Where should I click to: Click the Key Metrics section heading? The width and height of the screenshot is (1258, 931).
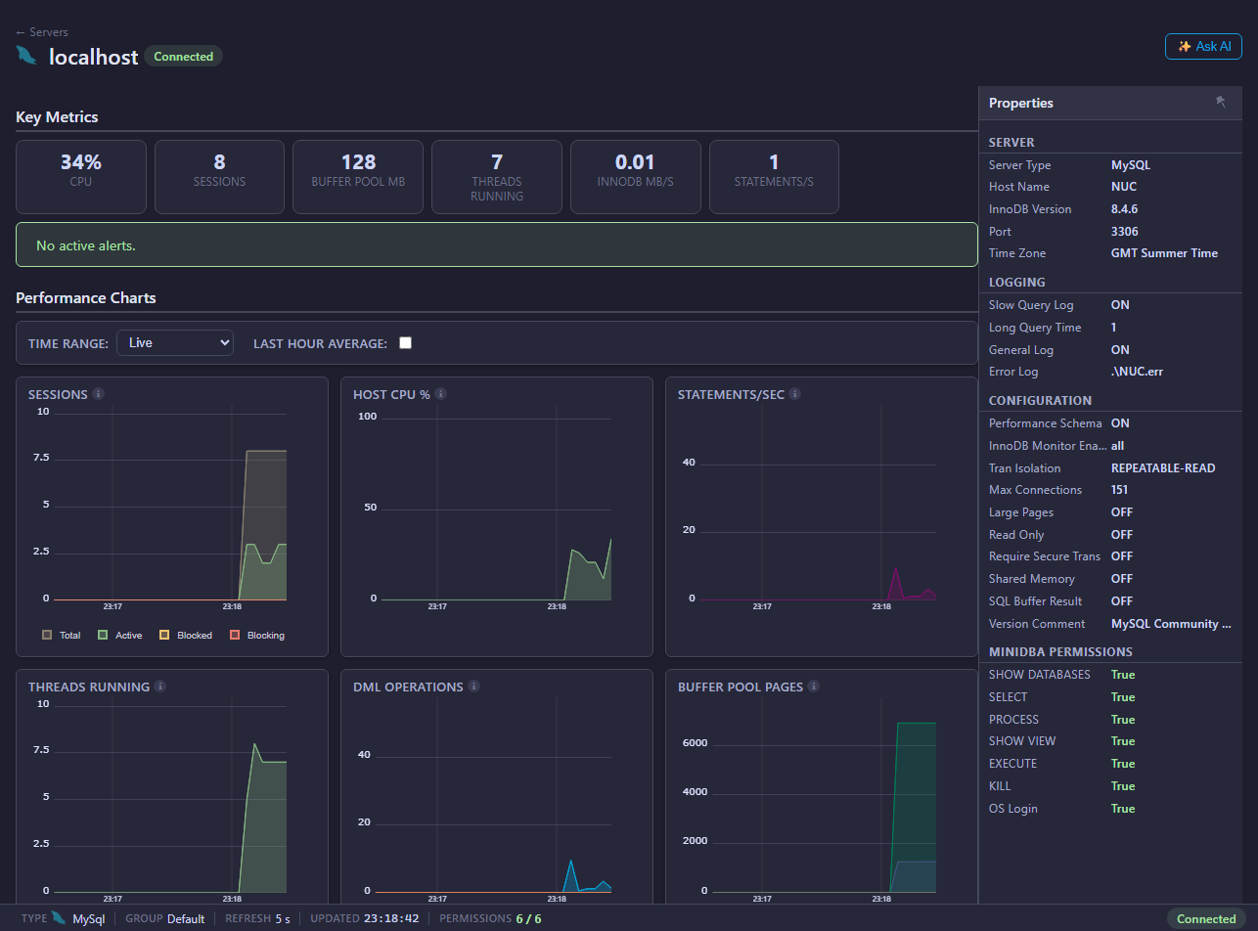57,117
